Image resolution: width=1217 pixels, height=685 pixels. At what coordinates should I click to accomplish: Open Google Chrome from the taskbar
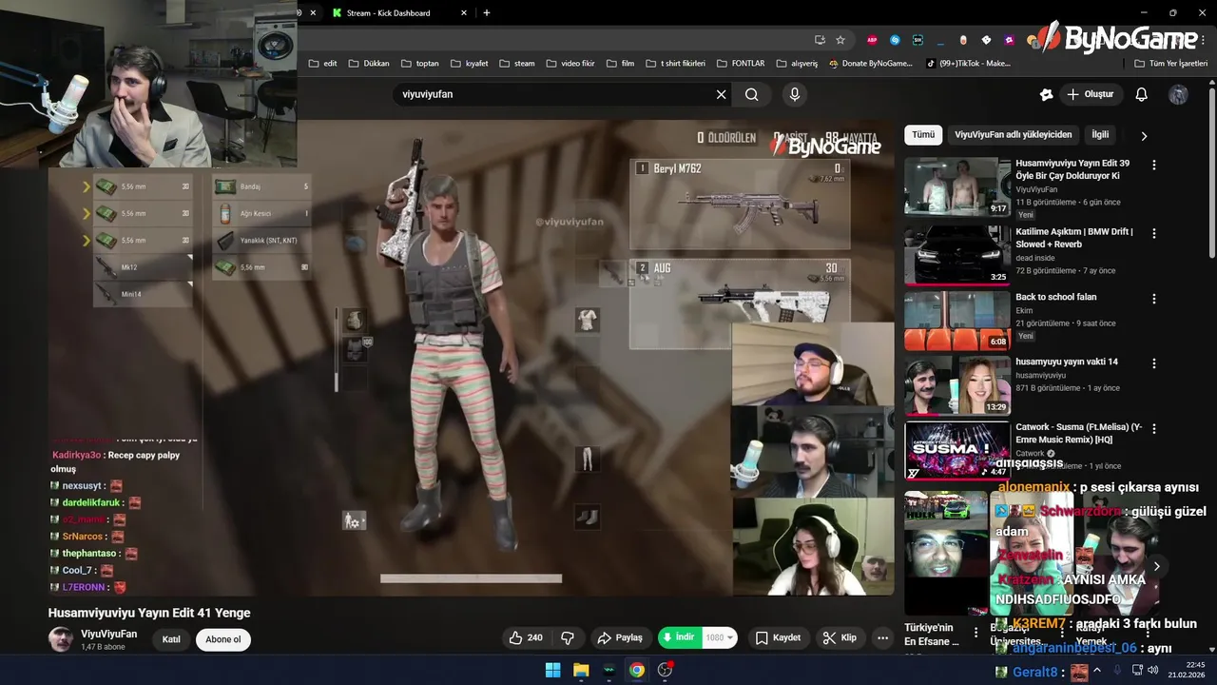coord(637,670)
